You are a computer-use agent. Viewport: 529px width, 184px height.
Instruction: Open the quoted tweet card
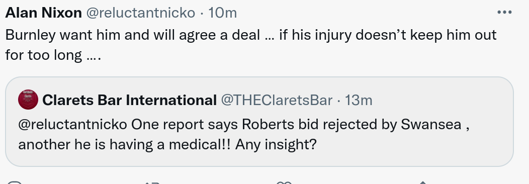[x=259, y=122]
